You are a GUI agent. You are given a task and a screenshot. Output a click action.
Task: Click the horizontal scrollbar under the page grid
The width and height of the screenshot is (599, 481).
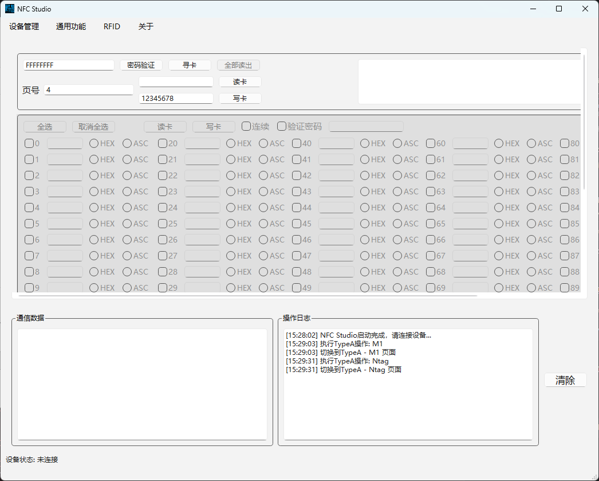point(247,296)
